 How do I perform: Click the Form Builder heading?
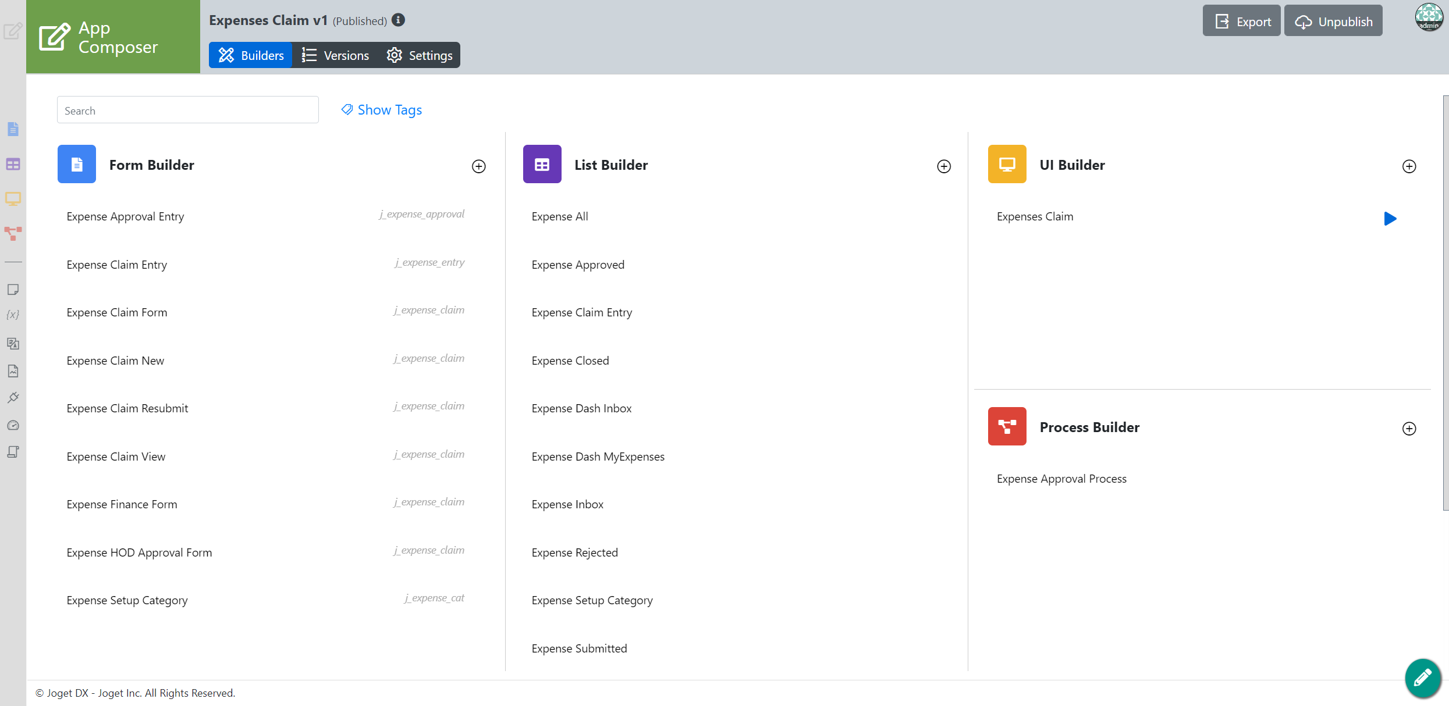[151, 165]
